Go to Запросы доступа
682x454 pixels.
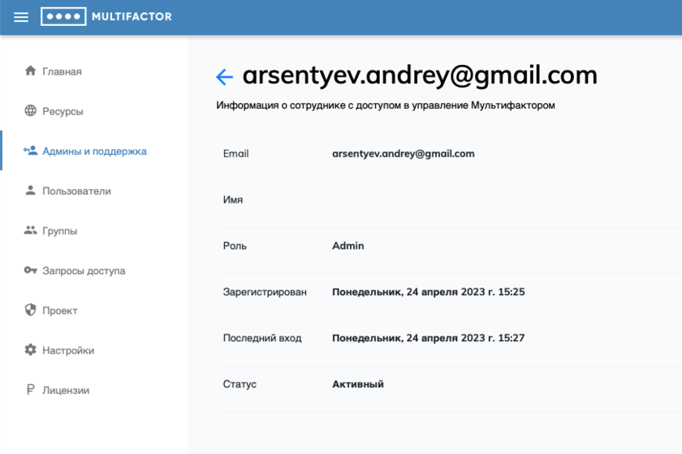pyautogui.click(x=84, y=271)
